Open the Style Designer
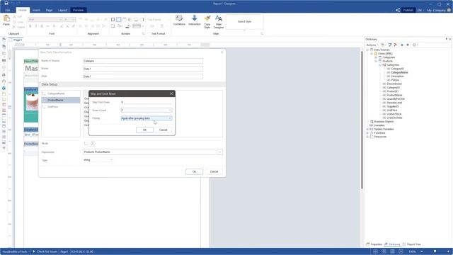453x255 pixels. (x=219, y=22)
